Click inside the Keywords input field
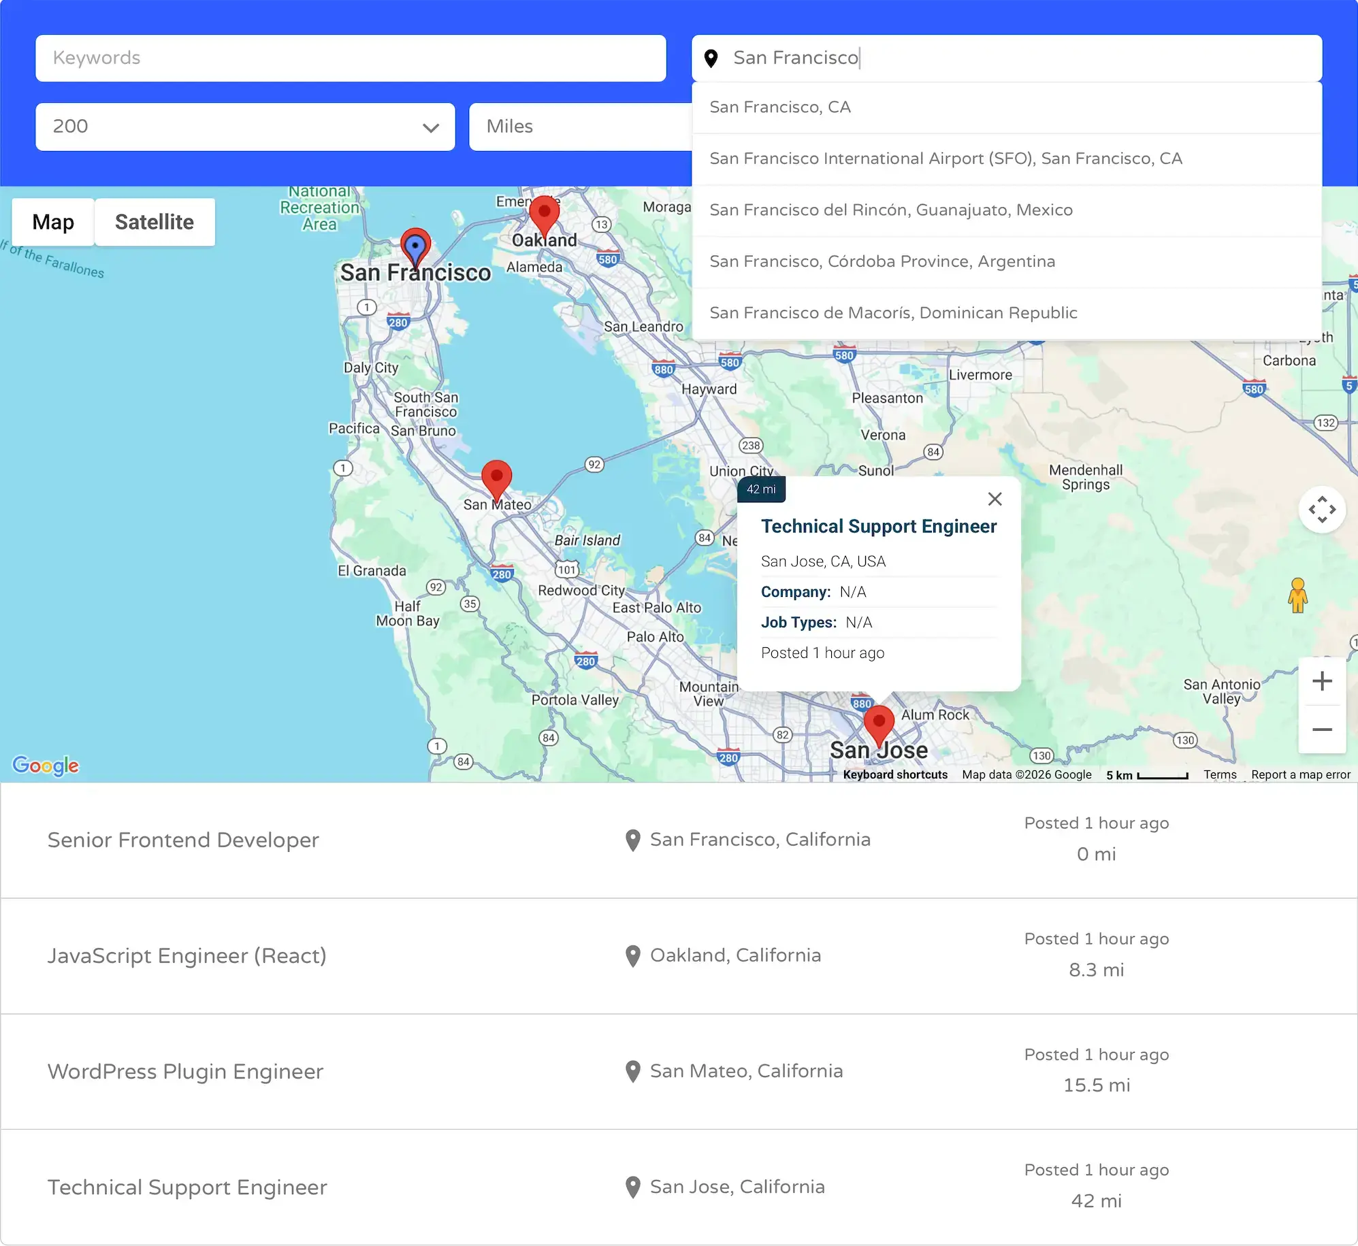 350,58
